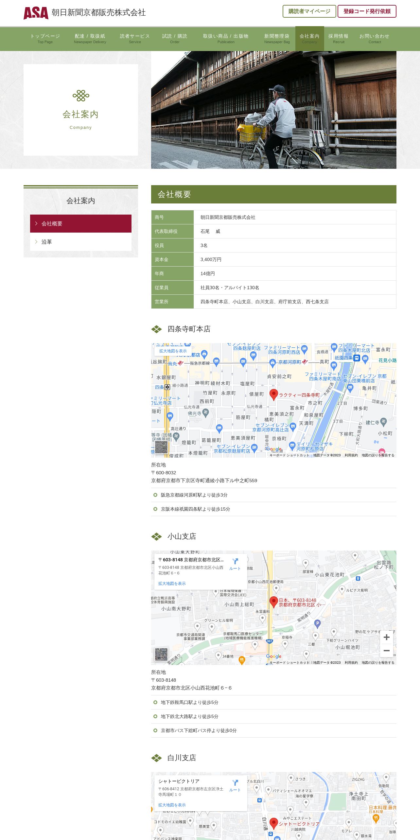Click 34番地 marker on 小山 map
Viewport: 420px width, 840px height.
coord(218,656)
